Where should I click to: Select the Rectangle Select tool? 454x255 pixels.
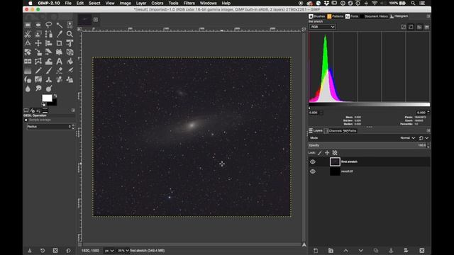pyautogui.click(x=28, y=25)
